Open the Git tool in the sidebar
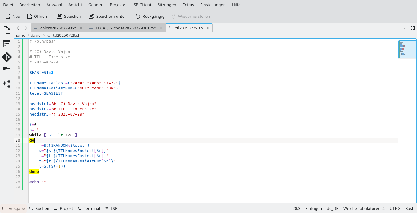Viewport: 417px width, 213px height. click(x=7, y=57)
